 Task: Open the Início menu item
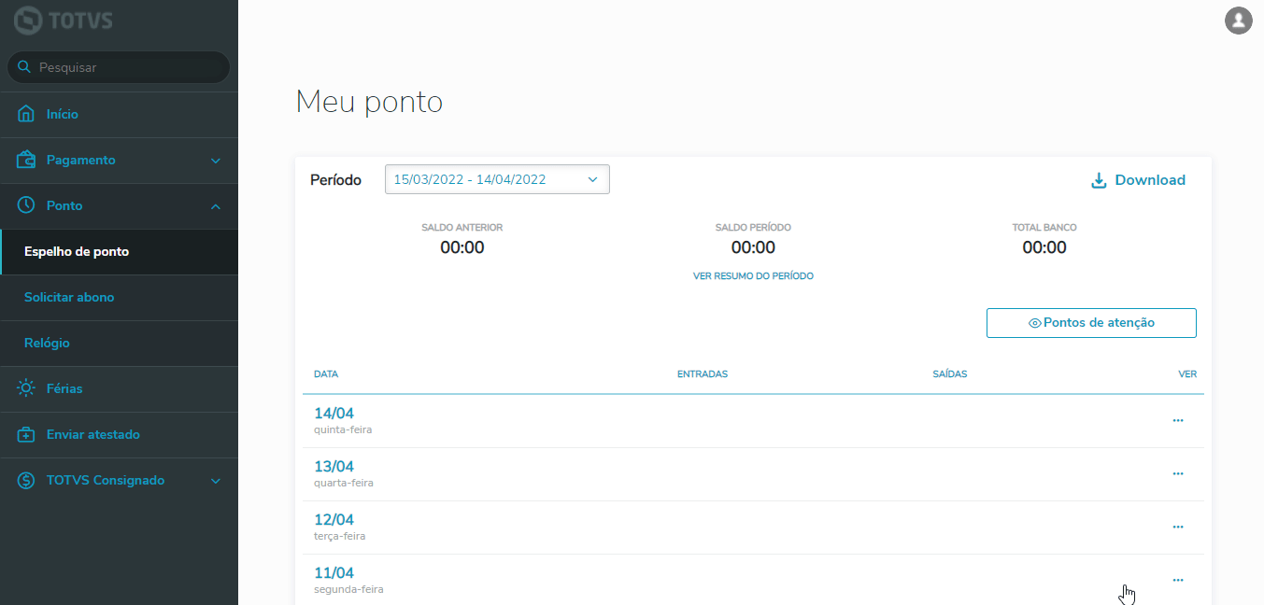click(x=119, y=114)
